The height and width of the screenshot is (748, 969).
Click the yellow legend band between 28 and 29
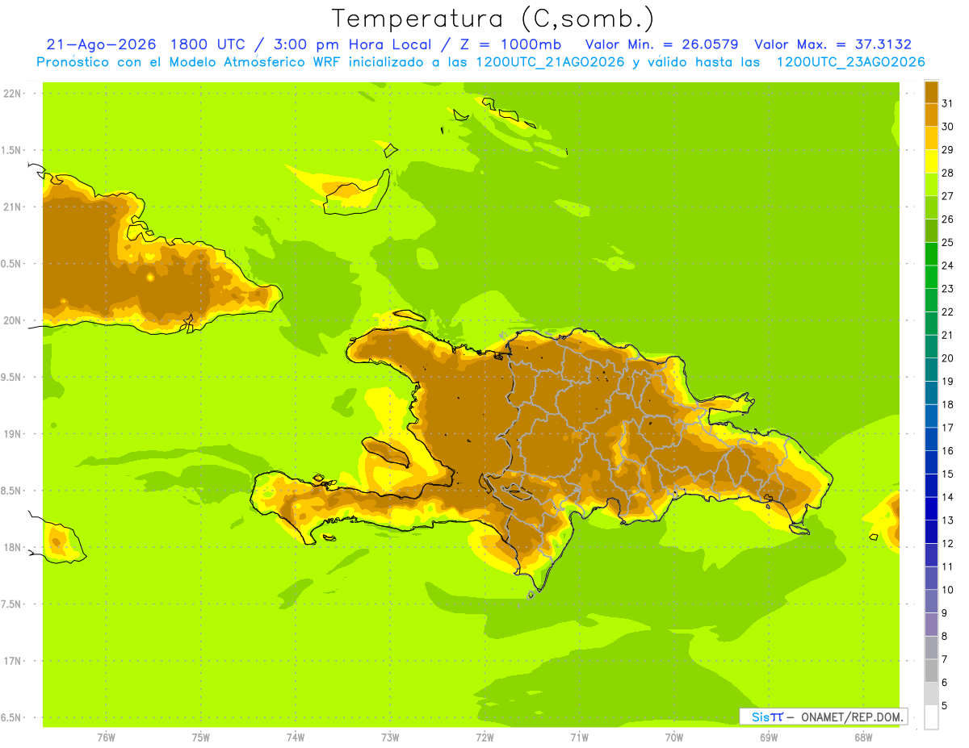click(931, 161)
